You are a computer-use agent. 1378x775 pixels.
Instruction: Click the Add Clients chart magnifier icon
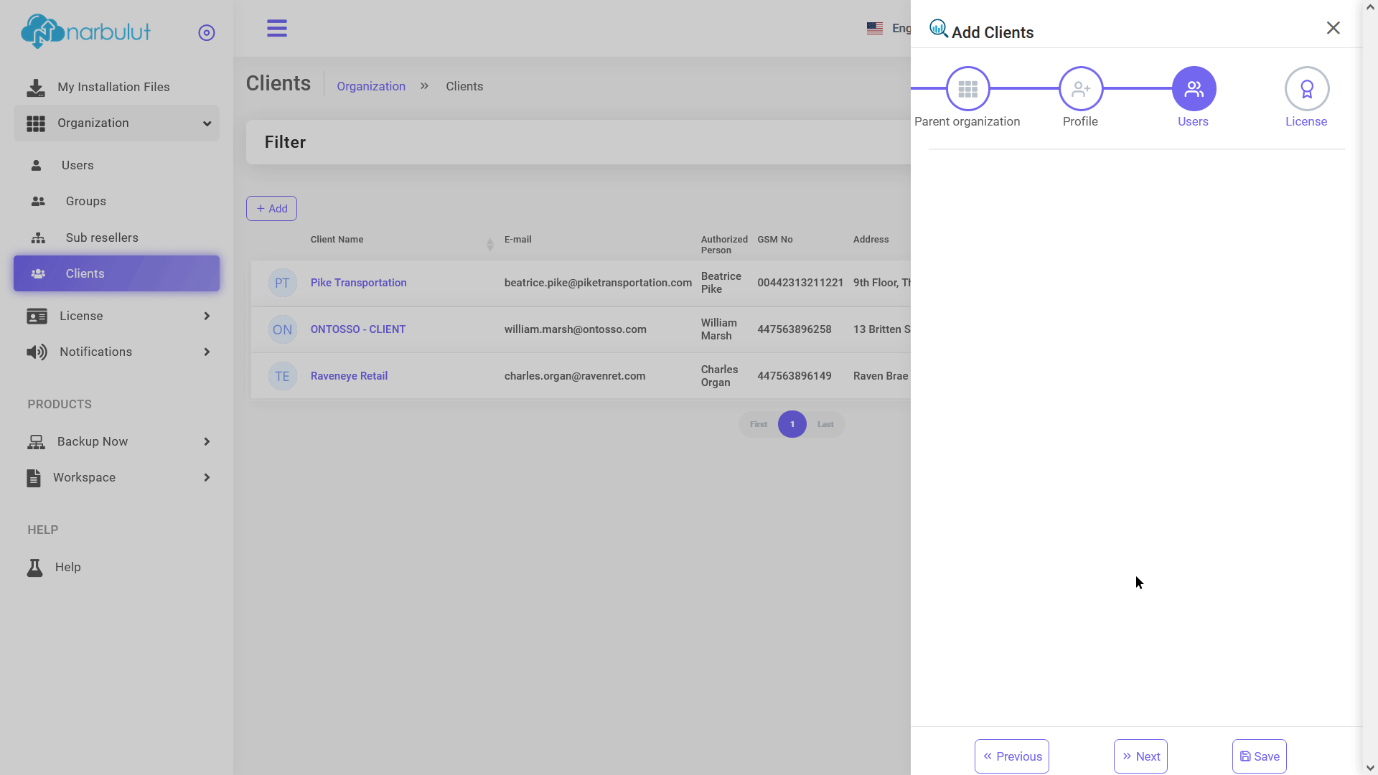[x=939, y=29]
